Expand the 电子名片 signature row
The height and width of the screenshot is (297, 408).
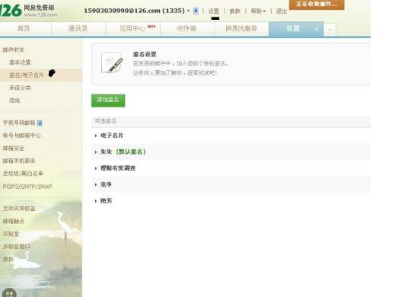231,136
